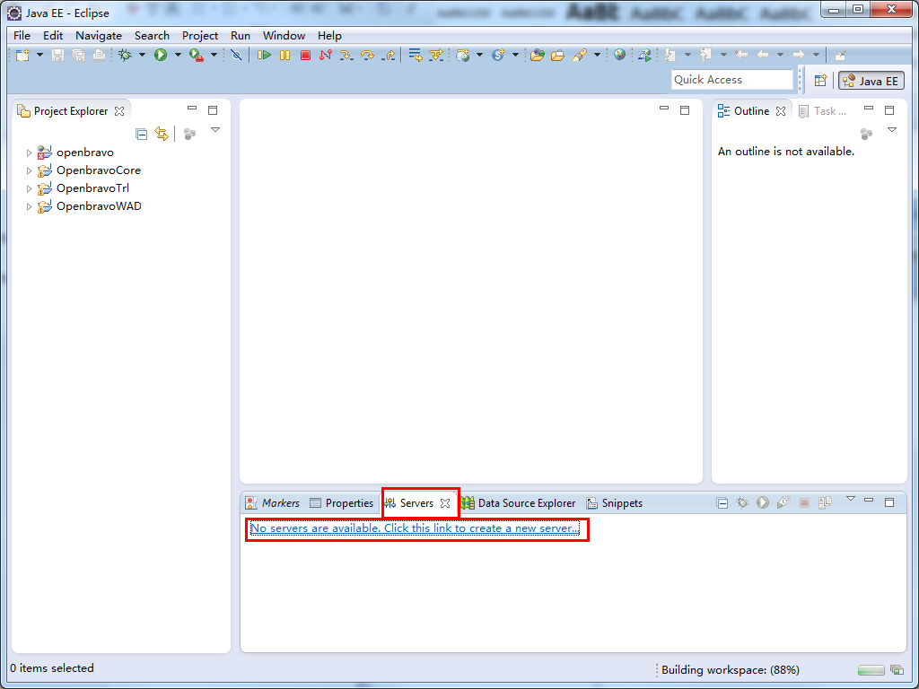The width and height of the screenshot is (919, 689).
Task: Click the Open Type folder icon
Action: [x=537, y=55]
